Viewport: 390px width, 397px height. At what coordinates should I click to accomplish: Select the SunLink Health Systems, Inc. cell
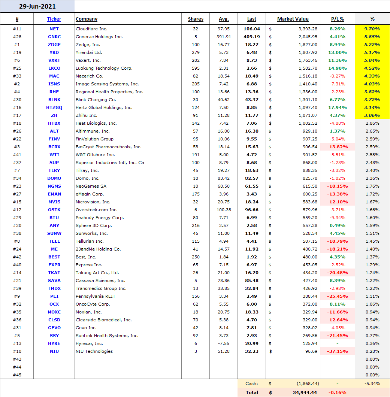pyautogui.click(x=128, y=336)
